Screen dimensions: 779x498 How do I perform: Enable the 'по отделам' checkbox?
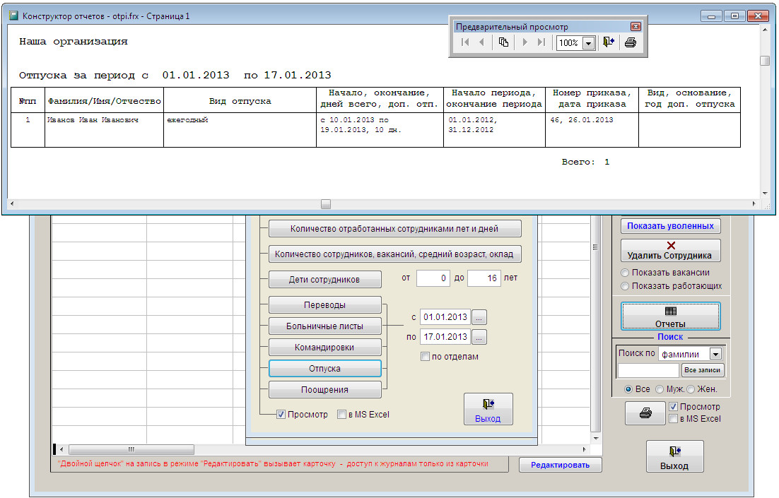(x=425, y=357)
